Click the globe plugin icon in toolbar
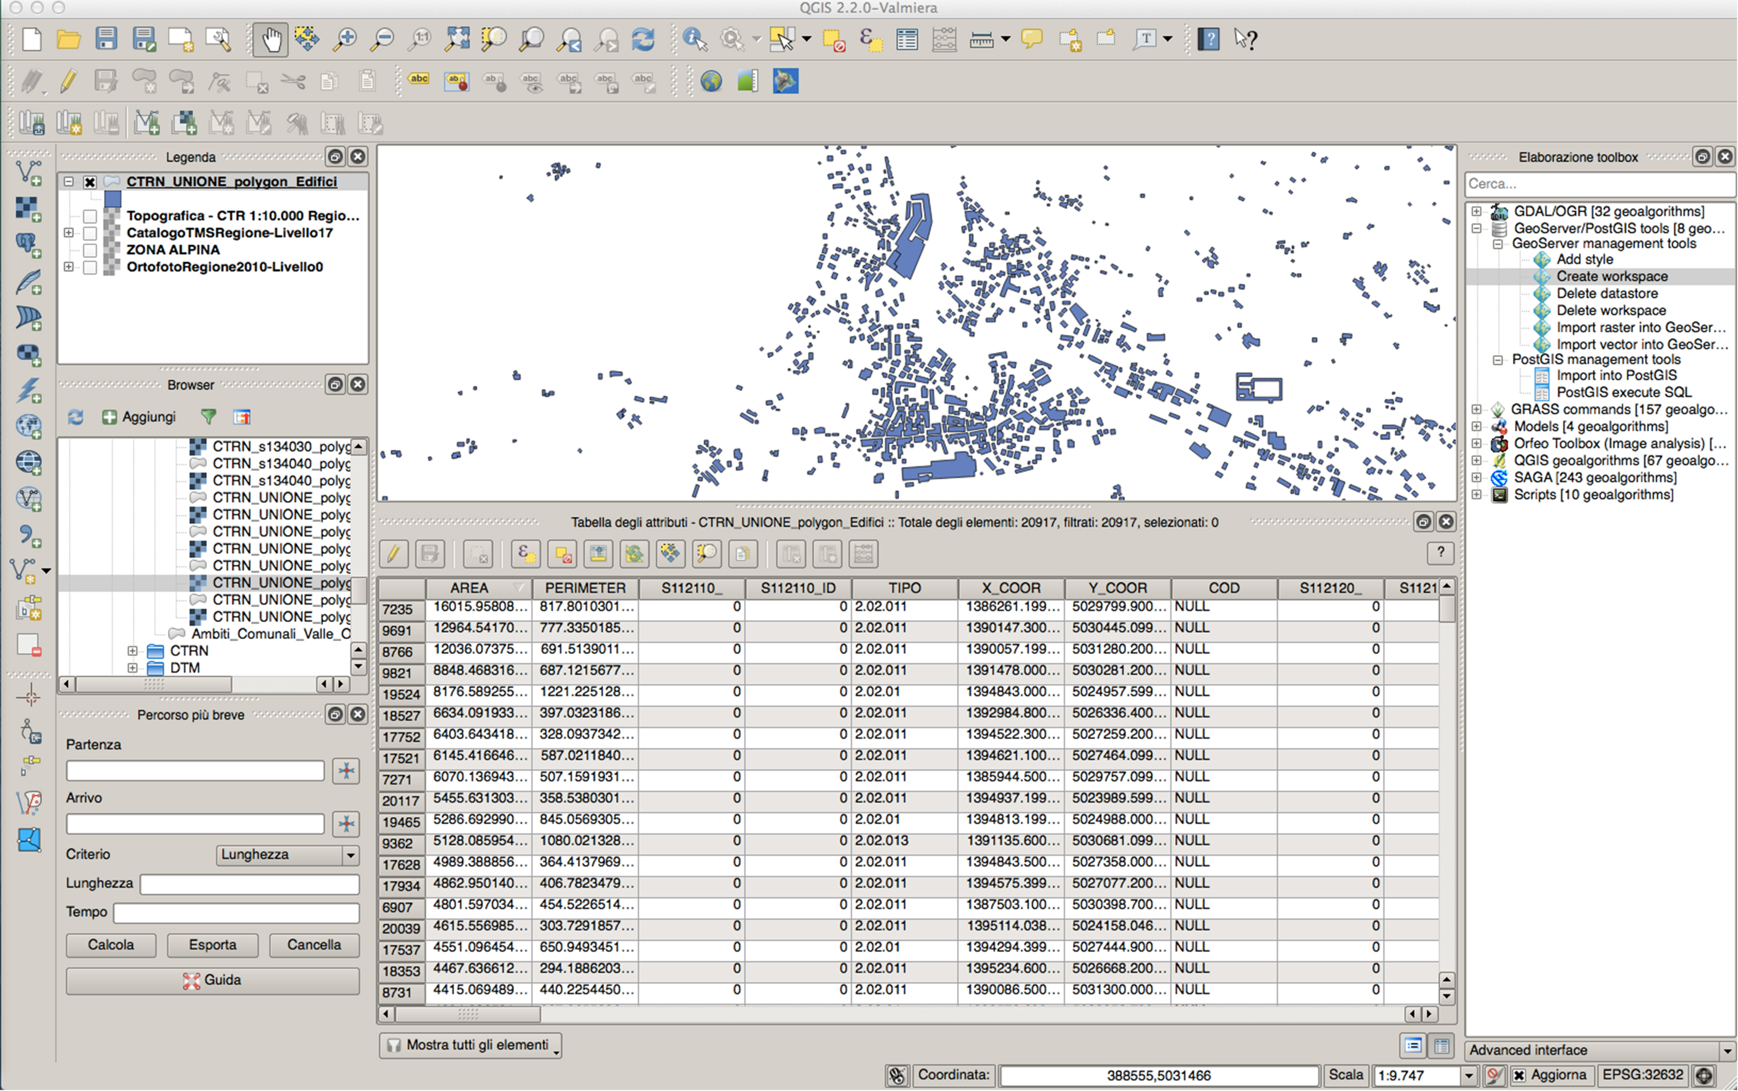1738x1091 pixels. pyautogui.click(x=711, y=81)
